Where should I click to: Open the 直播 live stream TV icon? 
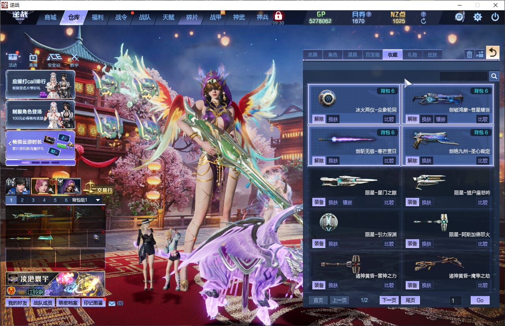(x=33, y=58)
